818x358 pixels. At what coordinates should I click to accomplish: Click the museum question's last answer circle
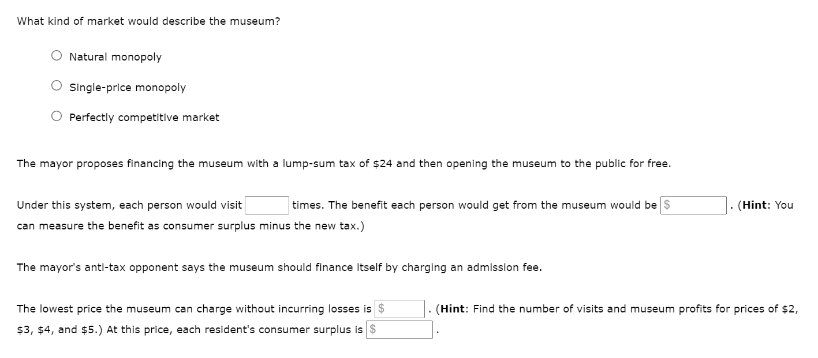click(56, 115)
